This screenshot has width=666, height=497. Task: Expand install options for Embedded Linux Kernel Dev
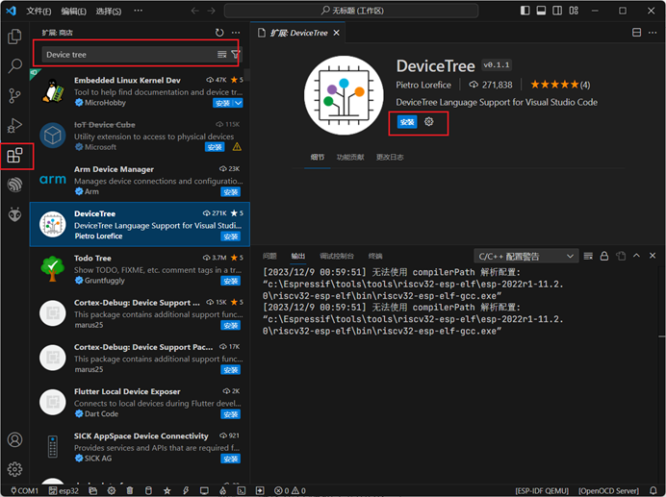point(239,103)
